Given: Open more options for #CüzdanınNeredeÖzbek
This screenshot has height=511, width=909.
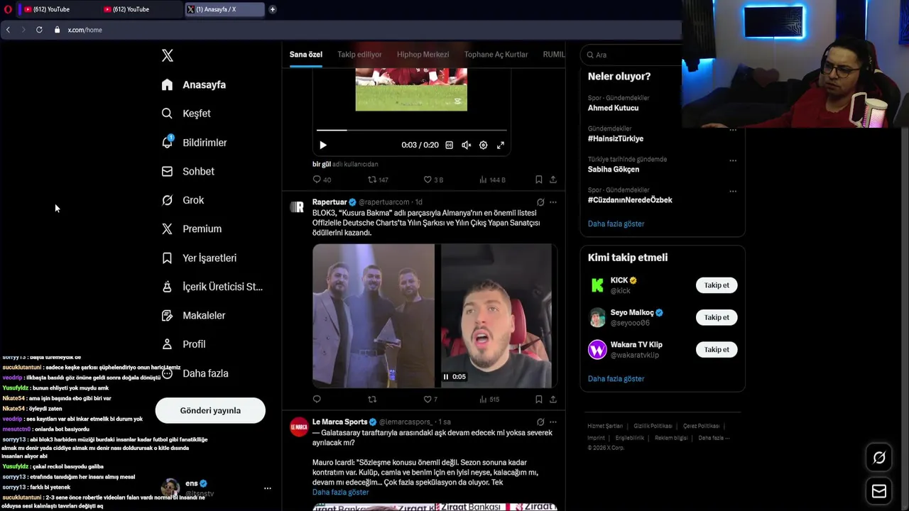Looking at the screenshot, I should 733,191.
